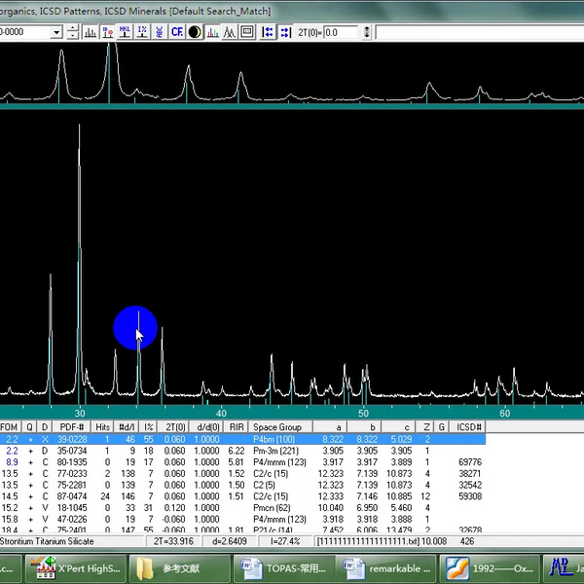Click the half-moon contrast icon
Image resolution: width=584 pixels, height=584 pixels.
pos(195,32)
